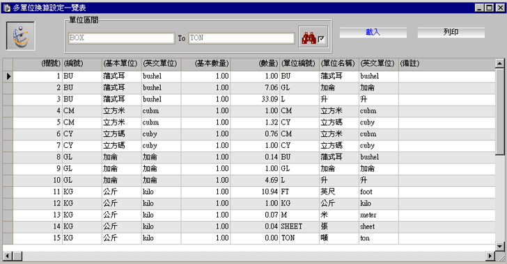Click the 列印 print button
The width and height of the screenshot is (507, 264).
click(451, 32)
